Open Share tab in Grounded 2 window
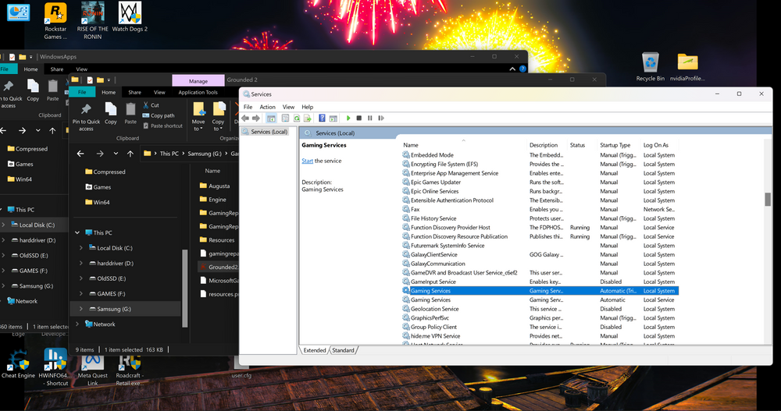This screenshot has height=411, width=781. point(134,93)
